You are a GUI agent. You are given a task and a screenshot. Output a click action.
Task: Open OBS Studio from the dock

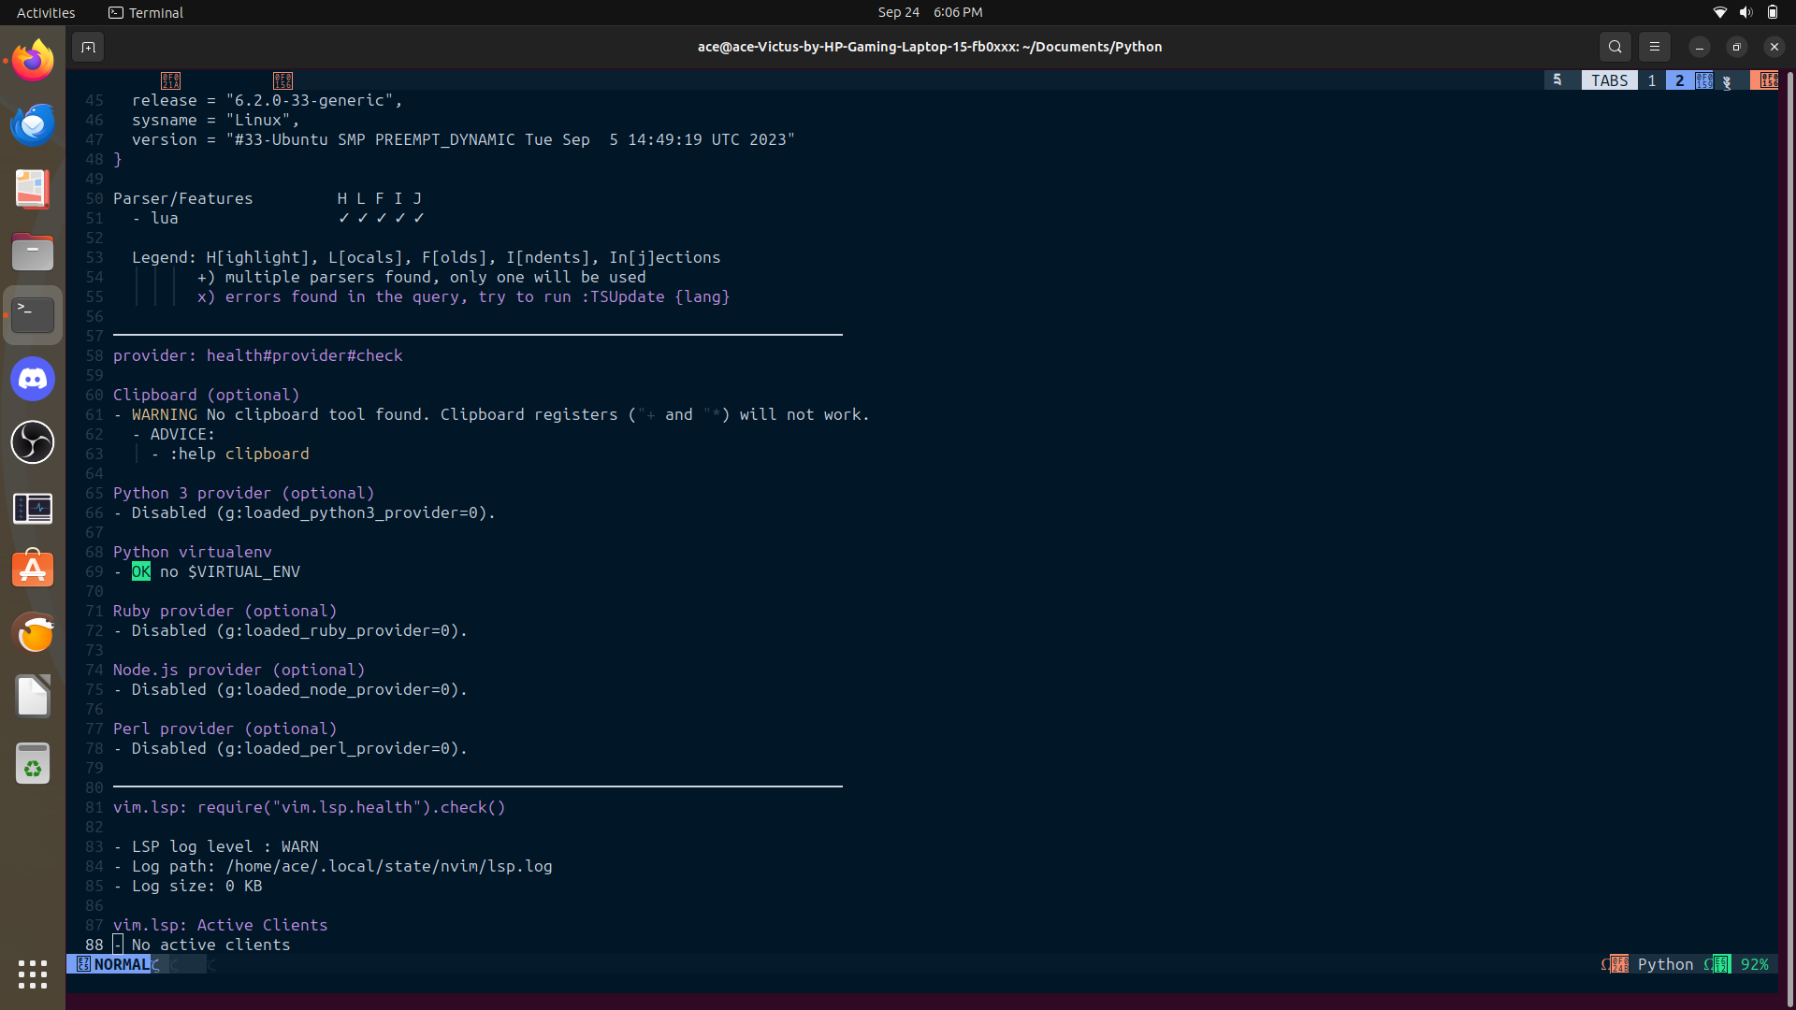click(33, 442)
